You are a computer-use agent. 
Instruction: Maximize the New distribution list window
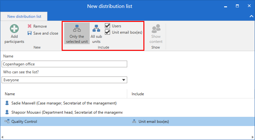click(237, 6)
